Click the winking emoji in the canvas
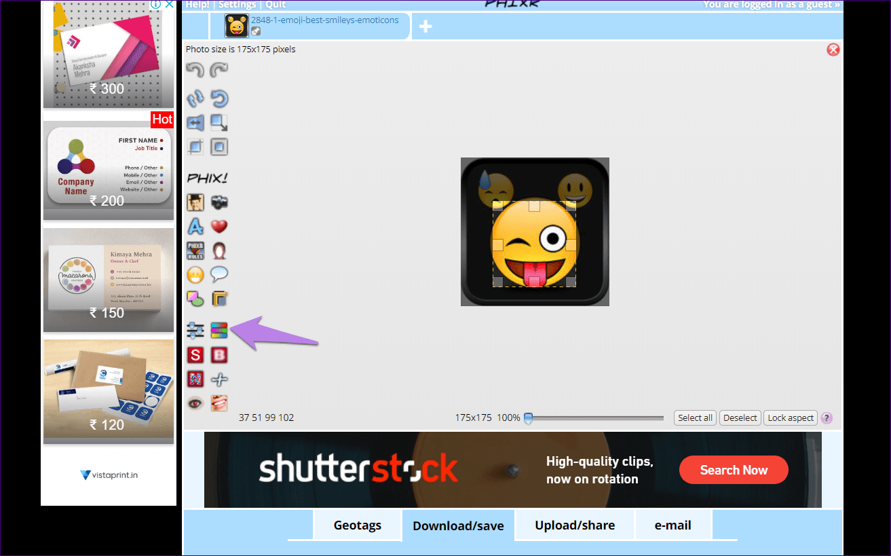Viewport: 891px width, 556px height. click(535, 244)
